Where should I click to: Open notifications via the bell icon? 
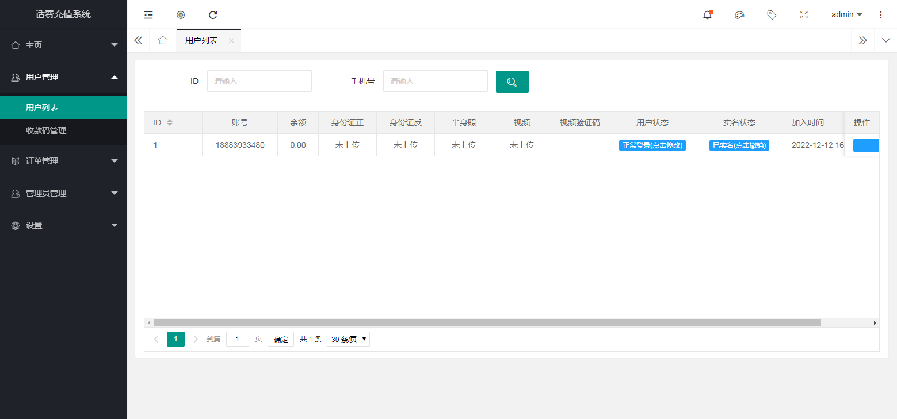pyautogui.click(x=707, y=15)
